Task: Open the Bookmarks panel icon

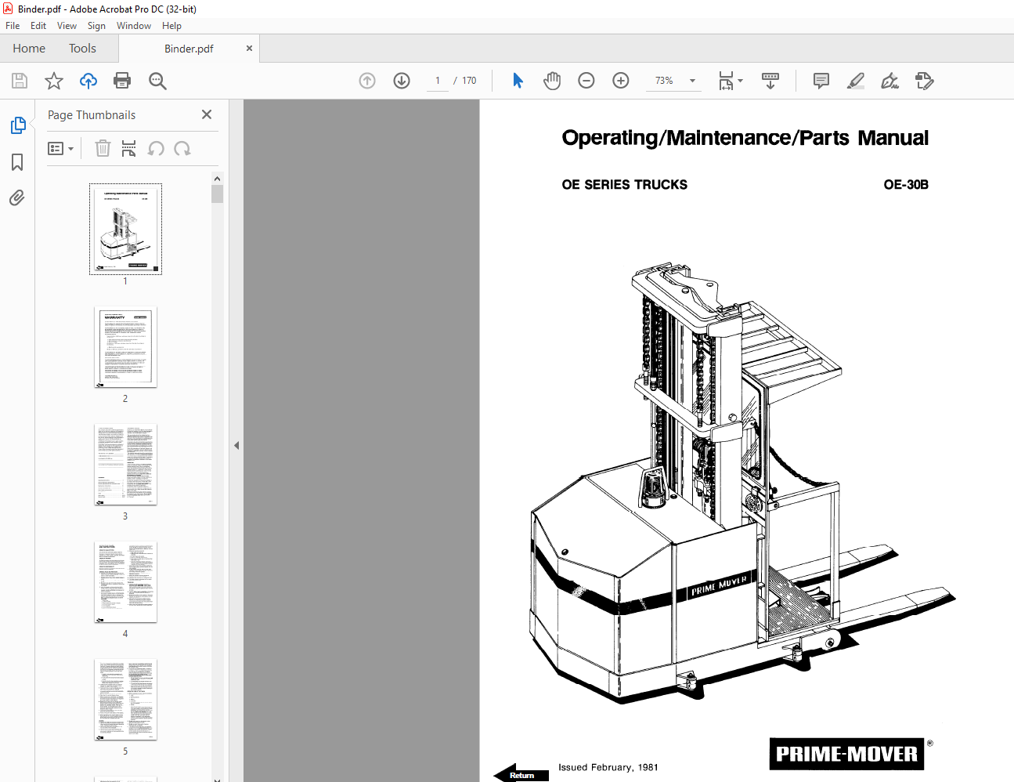Action: [17, 162]
